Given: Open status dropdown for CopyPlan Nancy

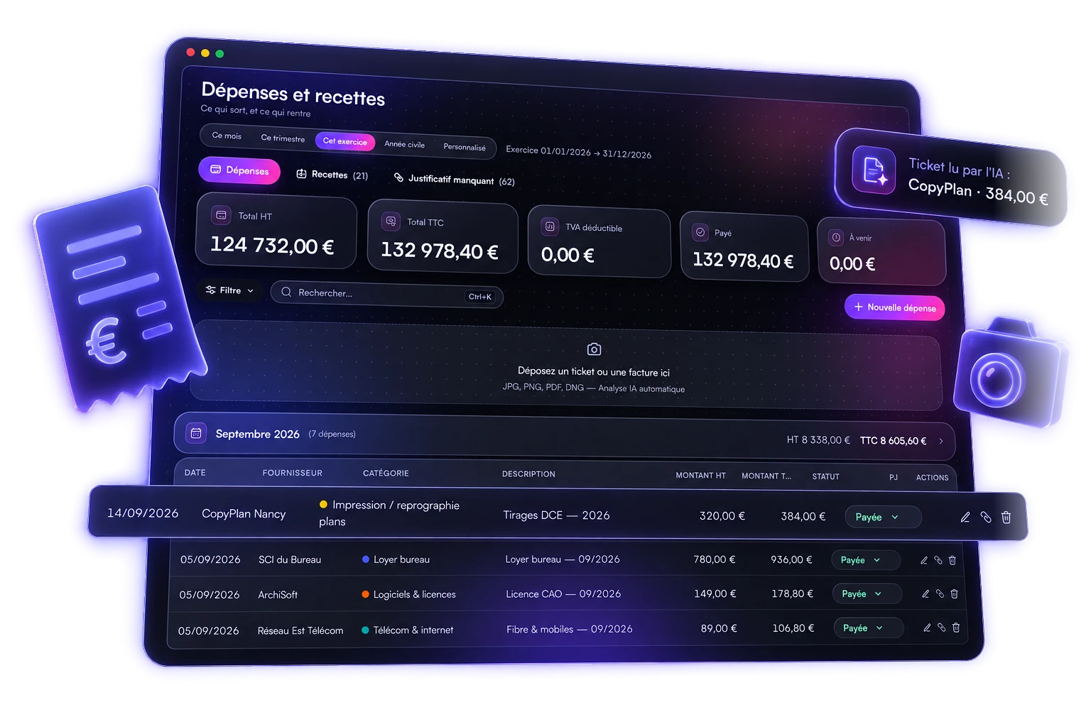Looking at the screenshot, I should coord(883,517).
